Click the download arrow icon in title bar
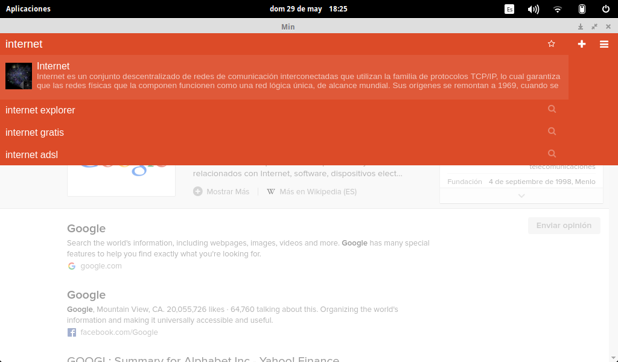618x362 pixels. tap(581, 27)
